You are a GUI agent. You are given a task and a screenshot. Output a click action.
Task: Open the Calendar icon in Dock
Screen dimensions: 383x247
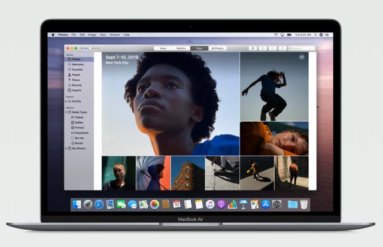[177, 204]
